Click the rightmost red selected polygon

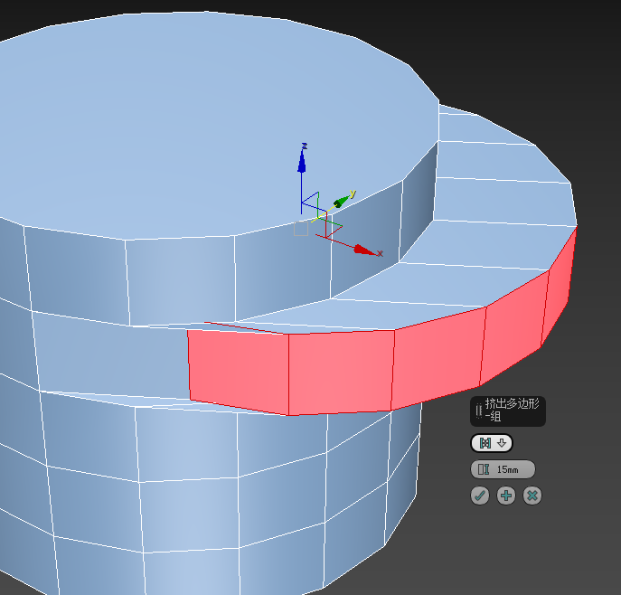click(560, 289)
